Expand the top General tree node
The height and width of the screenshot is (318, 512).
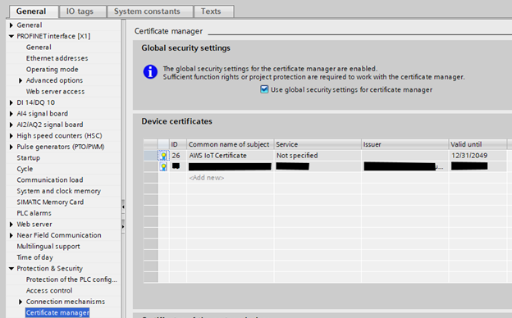coord(11,25)
